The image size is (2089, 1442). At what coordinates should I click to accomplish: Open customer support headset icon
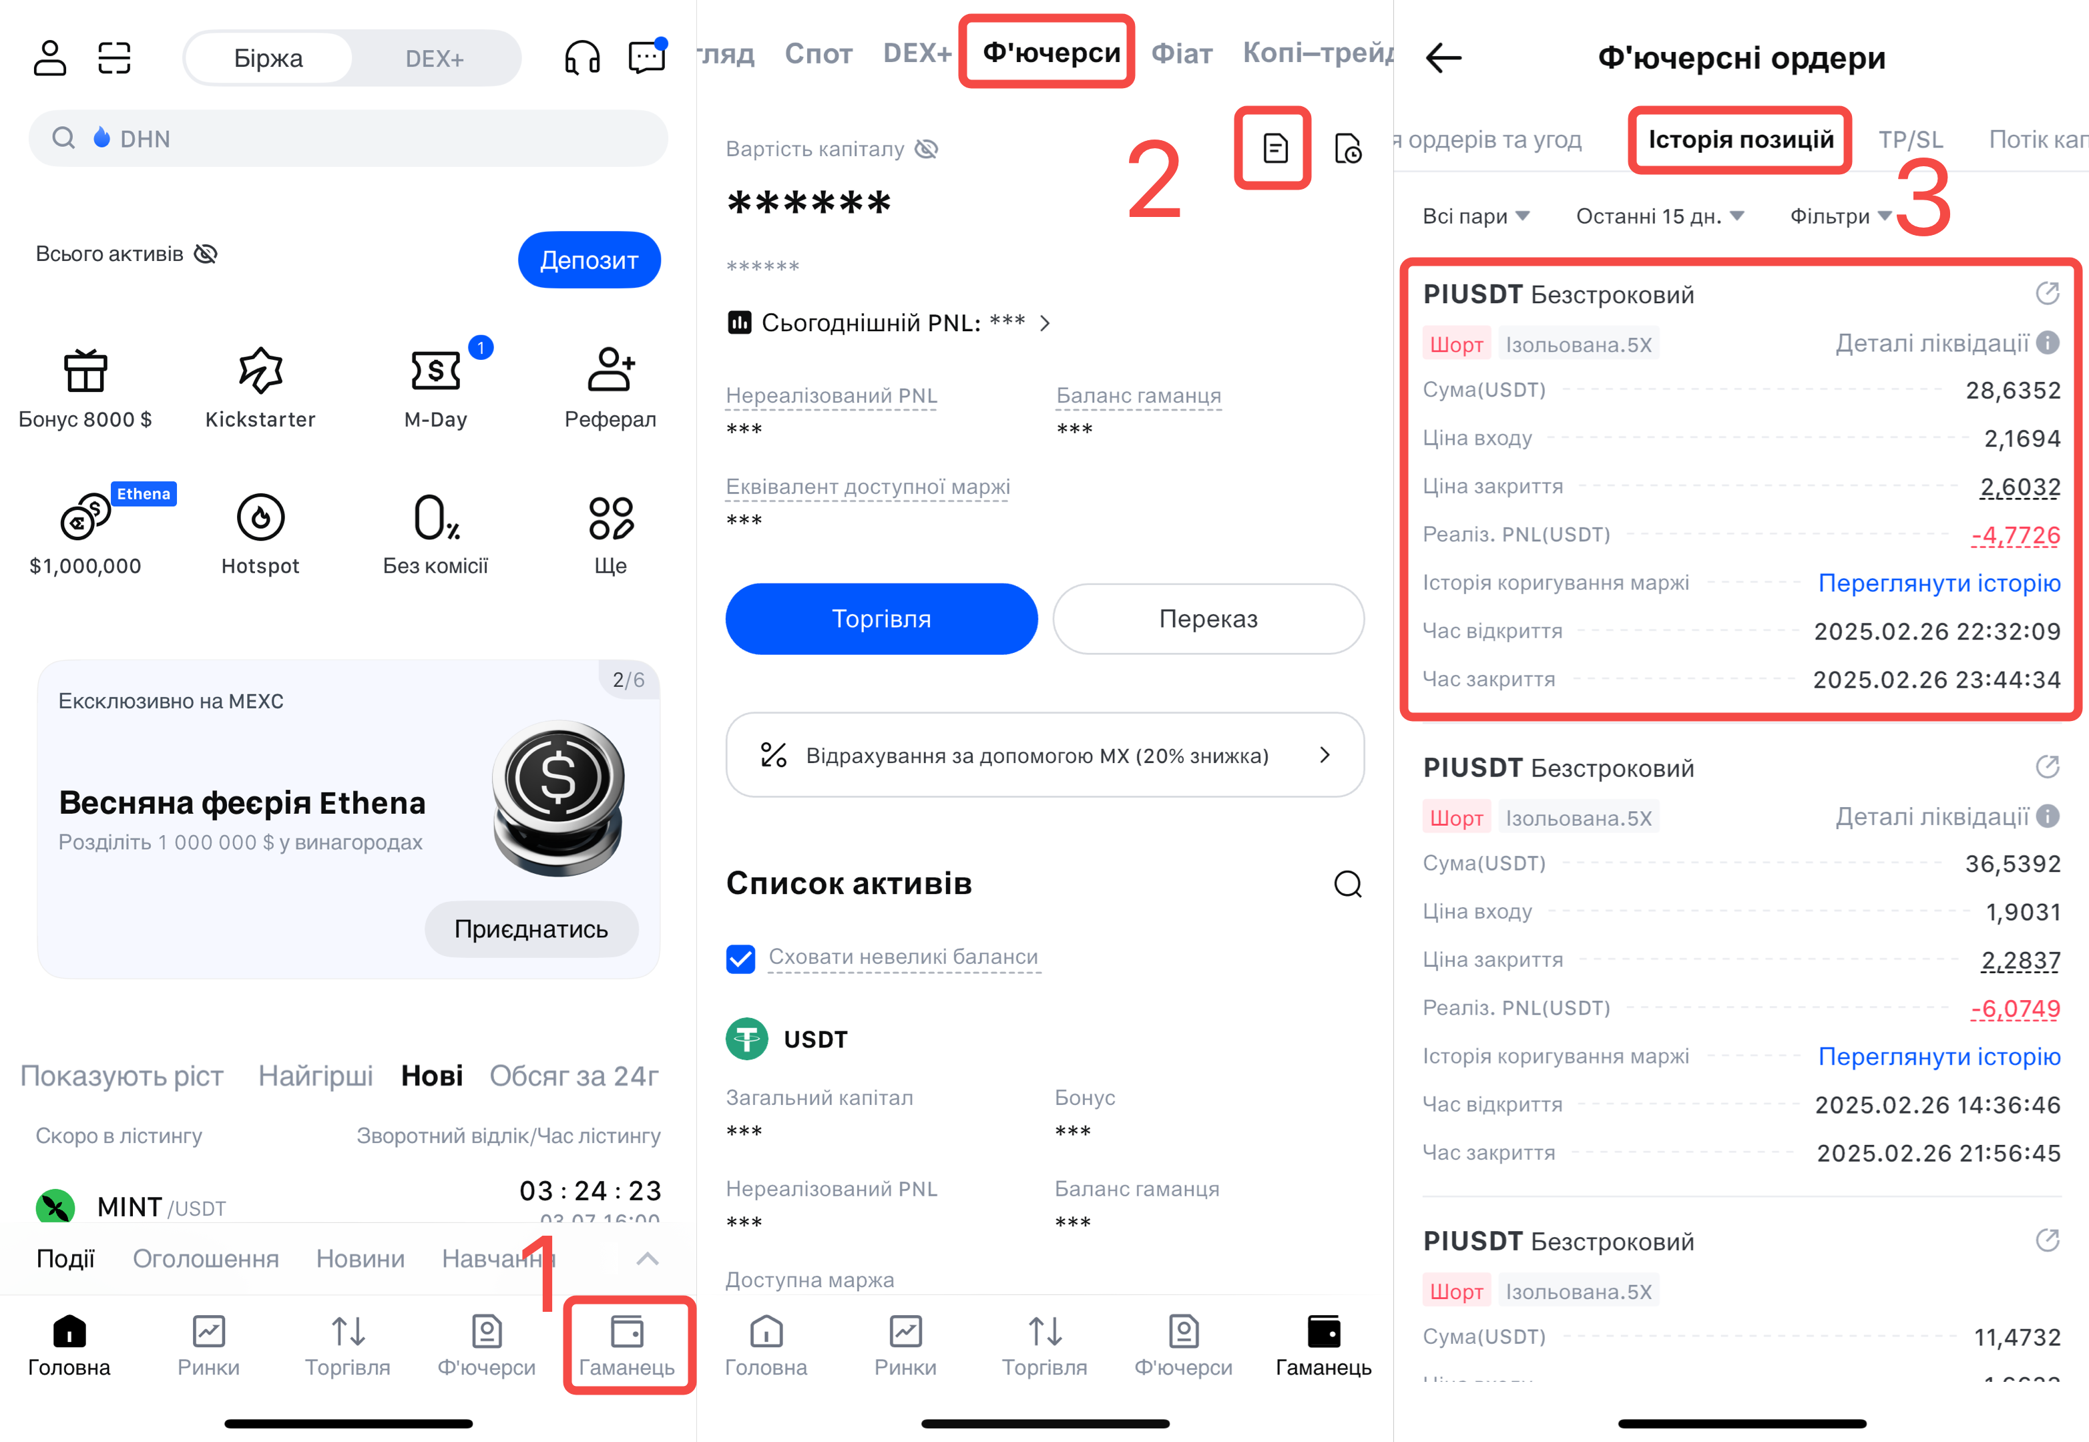(582, 58)
